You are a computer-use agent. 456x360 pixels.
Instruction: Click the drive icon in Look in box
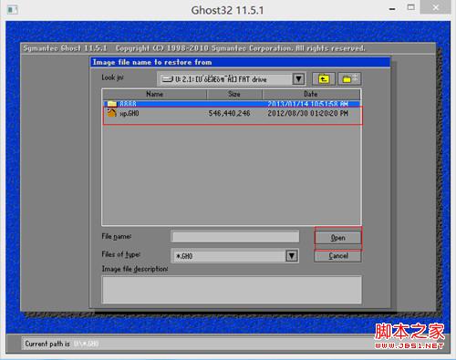pos(168,79)
